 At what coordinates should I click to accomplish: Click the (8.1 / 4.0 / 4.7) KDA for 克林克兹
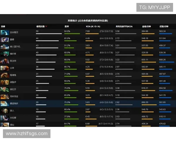[106, 95]
